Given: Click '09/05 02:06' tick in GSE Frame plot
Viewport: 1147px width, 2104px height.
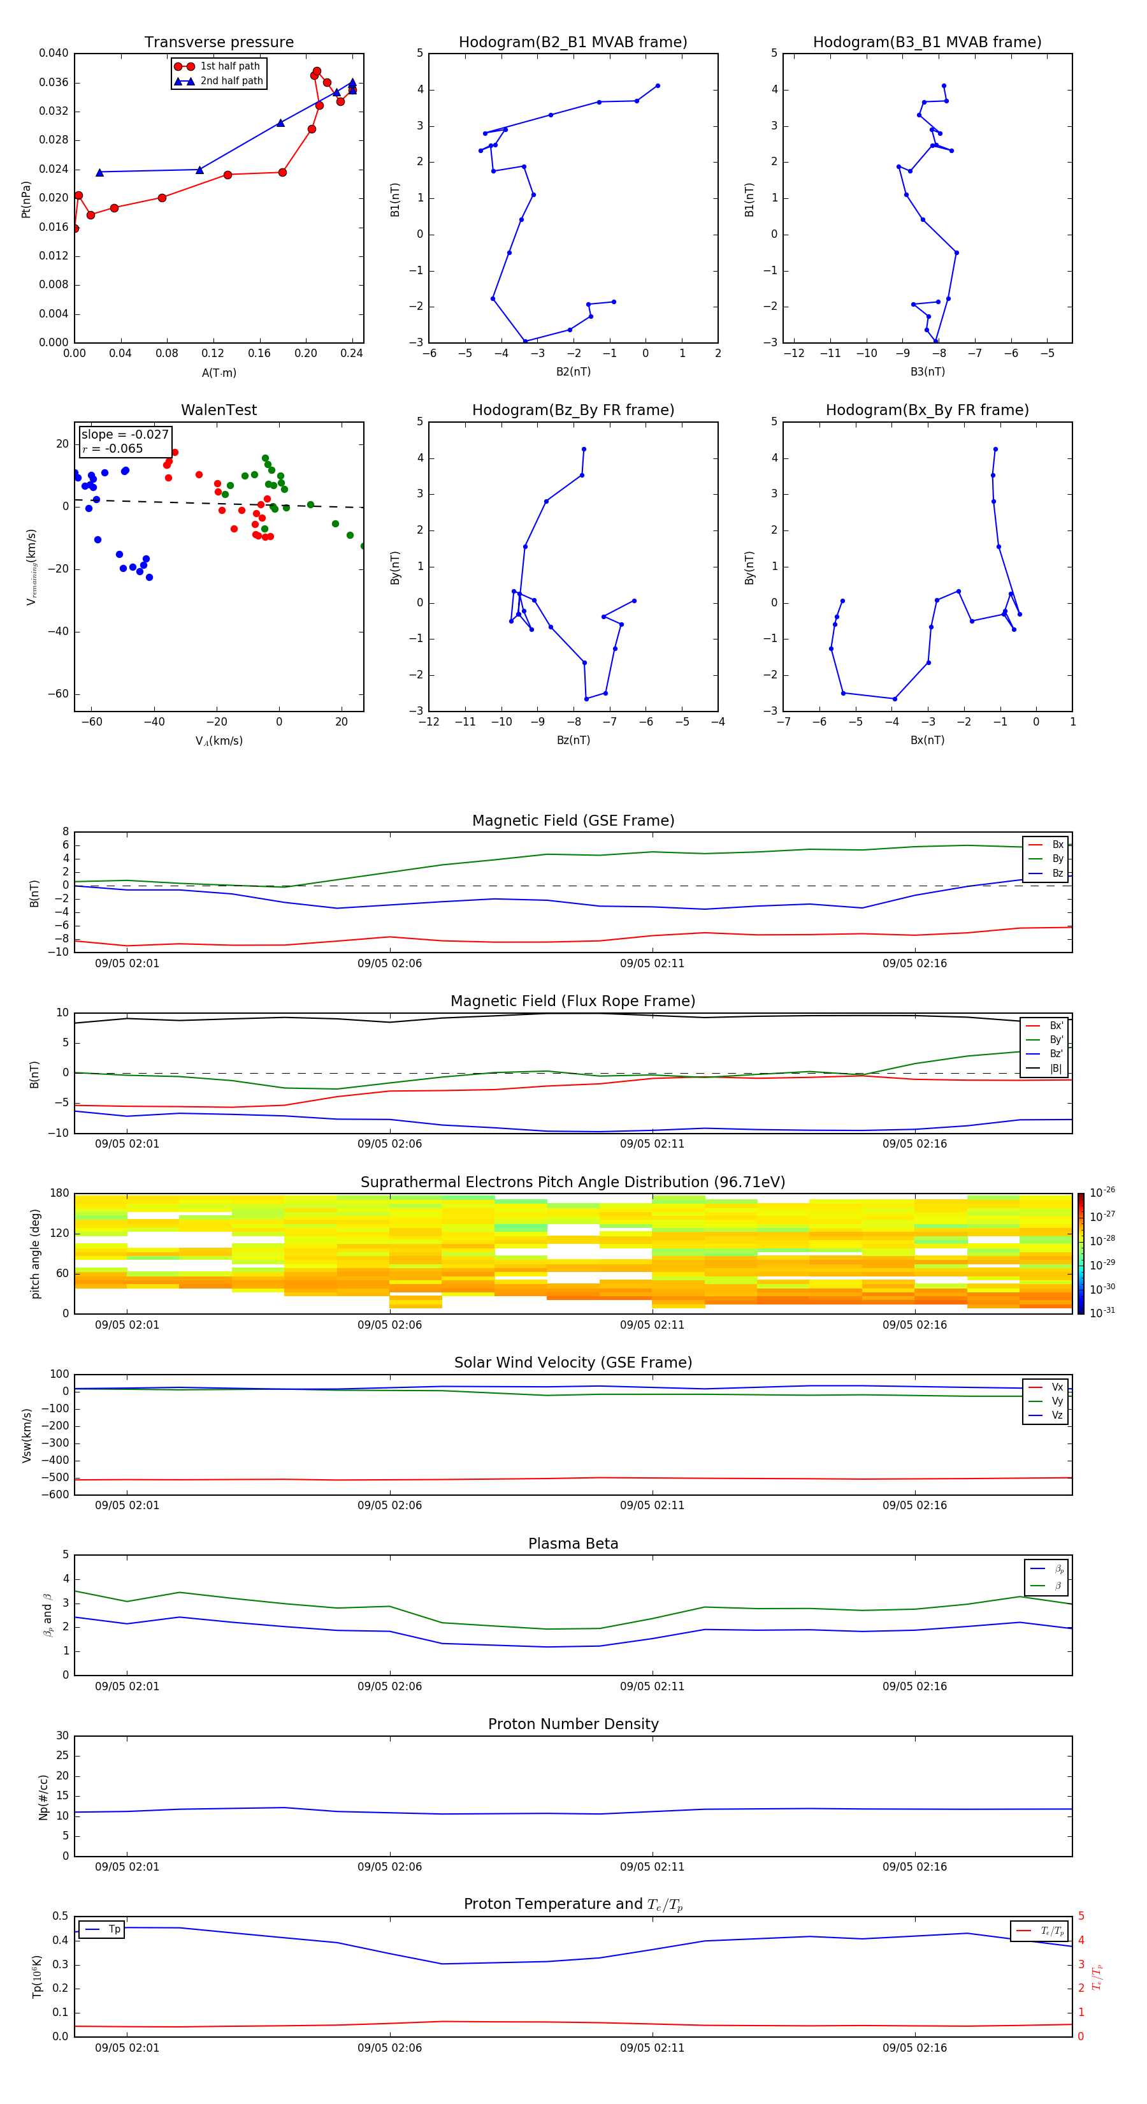Looking at the screenshot, I should click(389, 964).
